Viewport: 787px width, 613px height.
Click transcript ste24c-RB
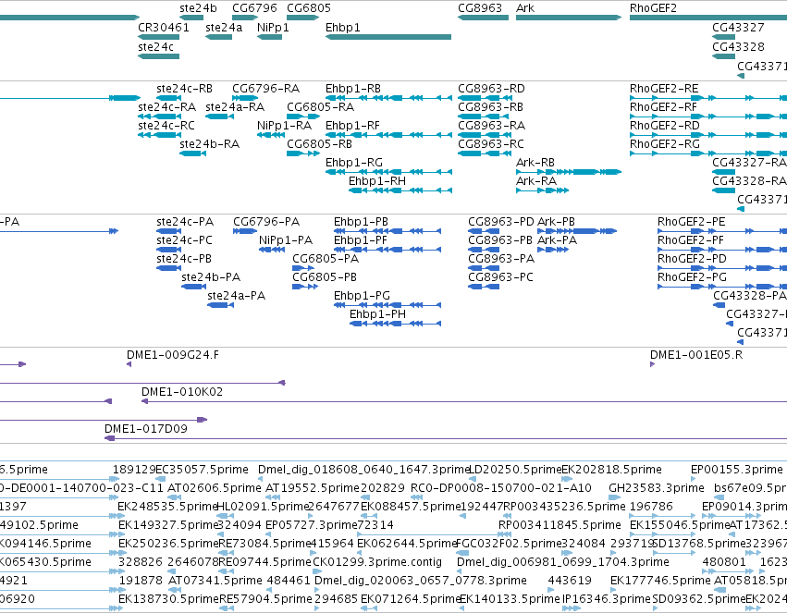[x=184, y=89]
